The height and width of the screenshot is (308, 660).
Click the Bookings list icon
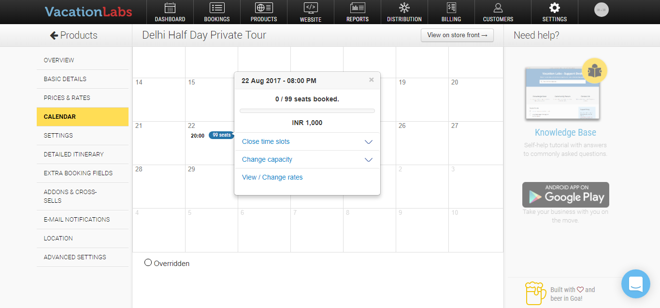(x=217, y=8)
